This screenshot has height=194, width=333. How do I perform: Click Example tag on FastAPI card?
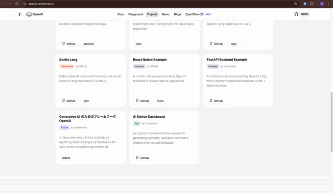(213, 66)
